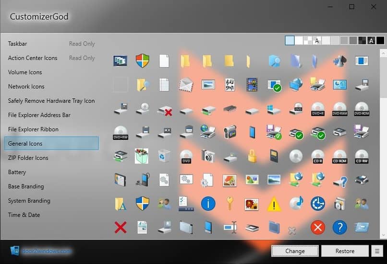
Task: Open the door2windows.com link
Action: point(46,251)
